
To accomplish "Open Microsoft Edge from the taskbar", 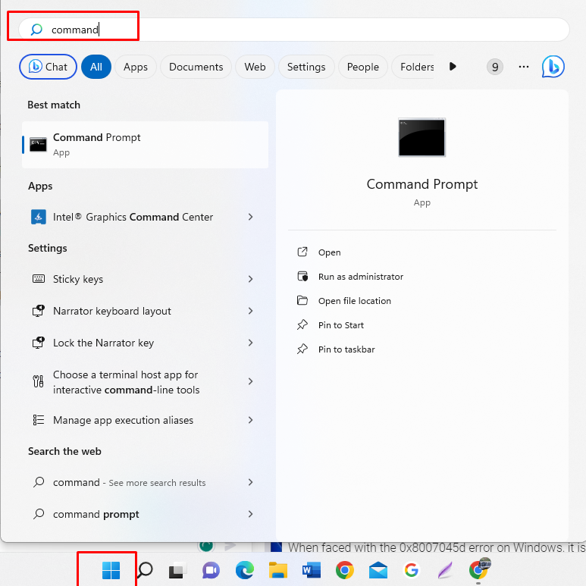I will [x=245, y=570].
